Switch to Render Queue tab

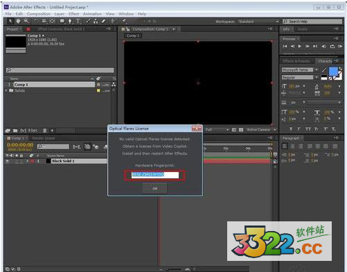click(x=44, y=138)
